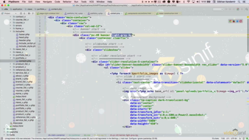The image size is (249, 140).
Task: Open the Firefox browser preview icon
Action: pyautogui.click(x=234, y=21)
